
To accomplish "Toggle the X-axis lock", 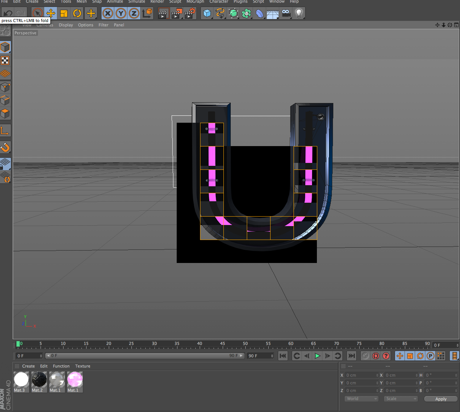I will [x=108, y=14].
